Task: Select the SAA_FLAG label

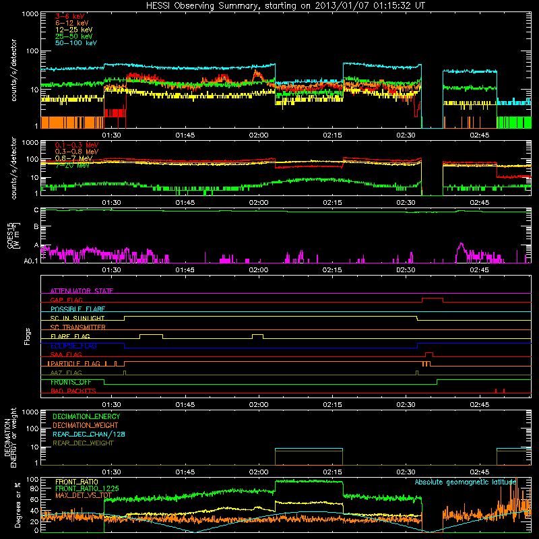Action: point(66,354)
